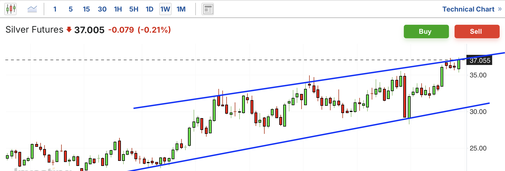Select the 5H timeframe
This screenshot has width=505, height=171.
point(134,9)
